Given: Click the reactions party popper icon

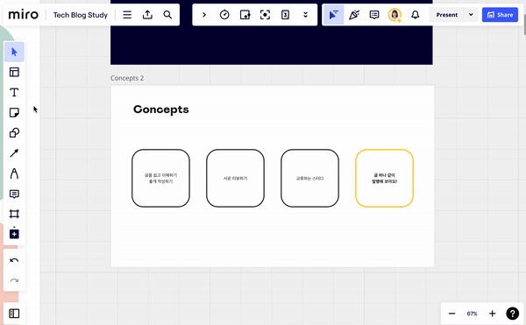Looking at the screenshot, I should 354,15.
